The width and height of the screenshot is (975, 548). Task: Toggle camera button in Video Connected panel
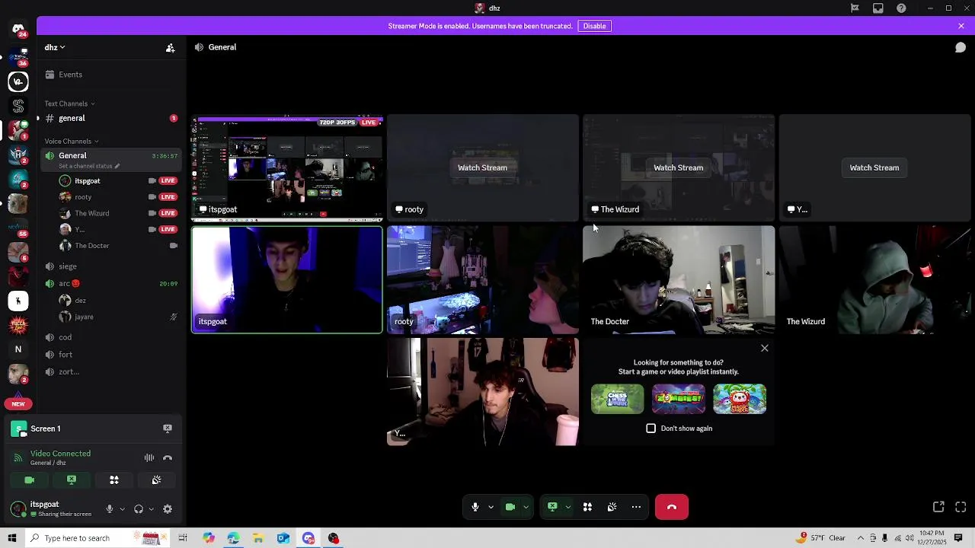tap(30, 480)
